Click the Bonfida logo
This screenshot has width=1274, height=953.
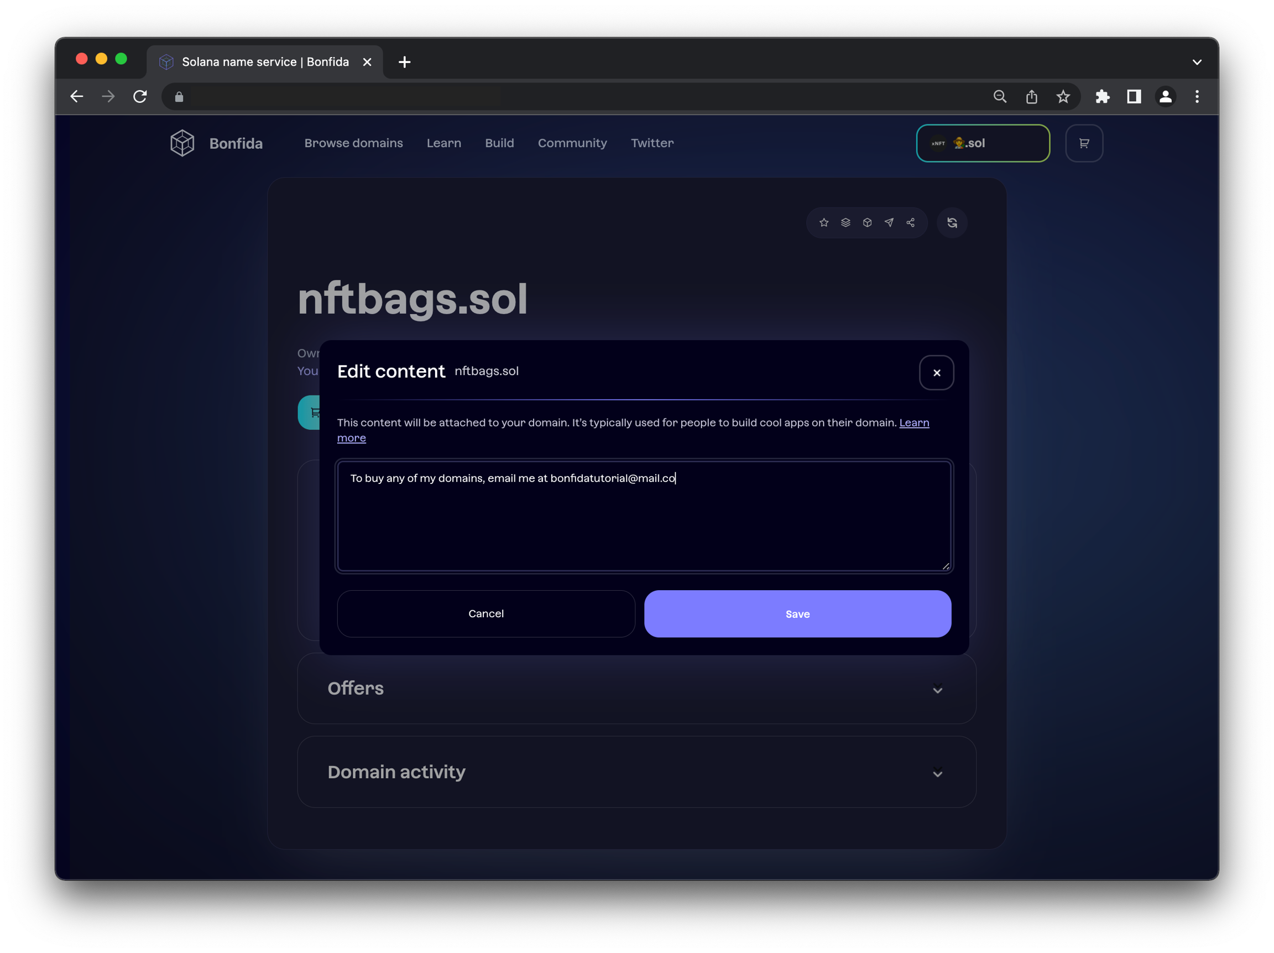(182, 143)
